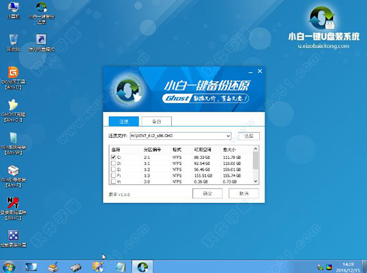
Task: Click the color display tray icon
Action: [329, 267]
